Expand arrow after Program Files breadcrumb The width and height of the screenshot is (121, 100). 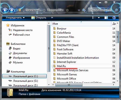pos(67,10)
